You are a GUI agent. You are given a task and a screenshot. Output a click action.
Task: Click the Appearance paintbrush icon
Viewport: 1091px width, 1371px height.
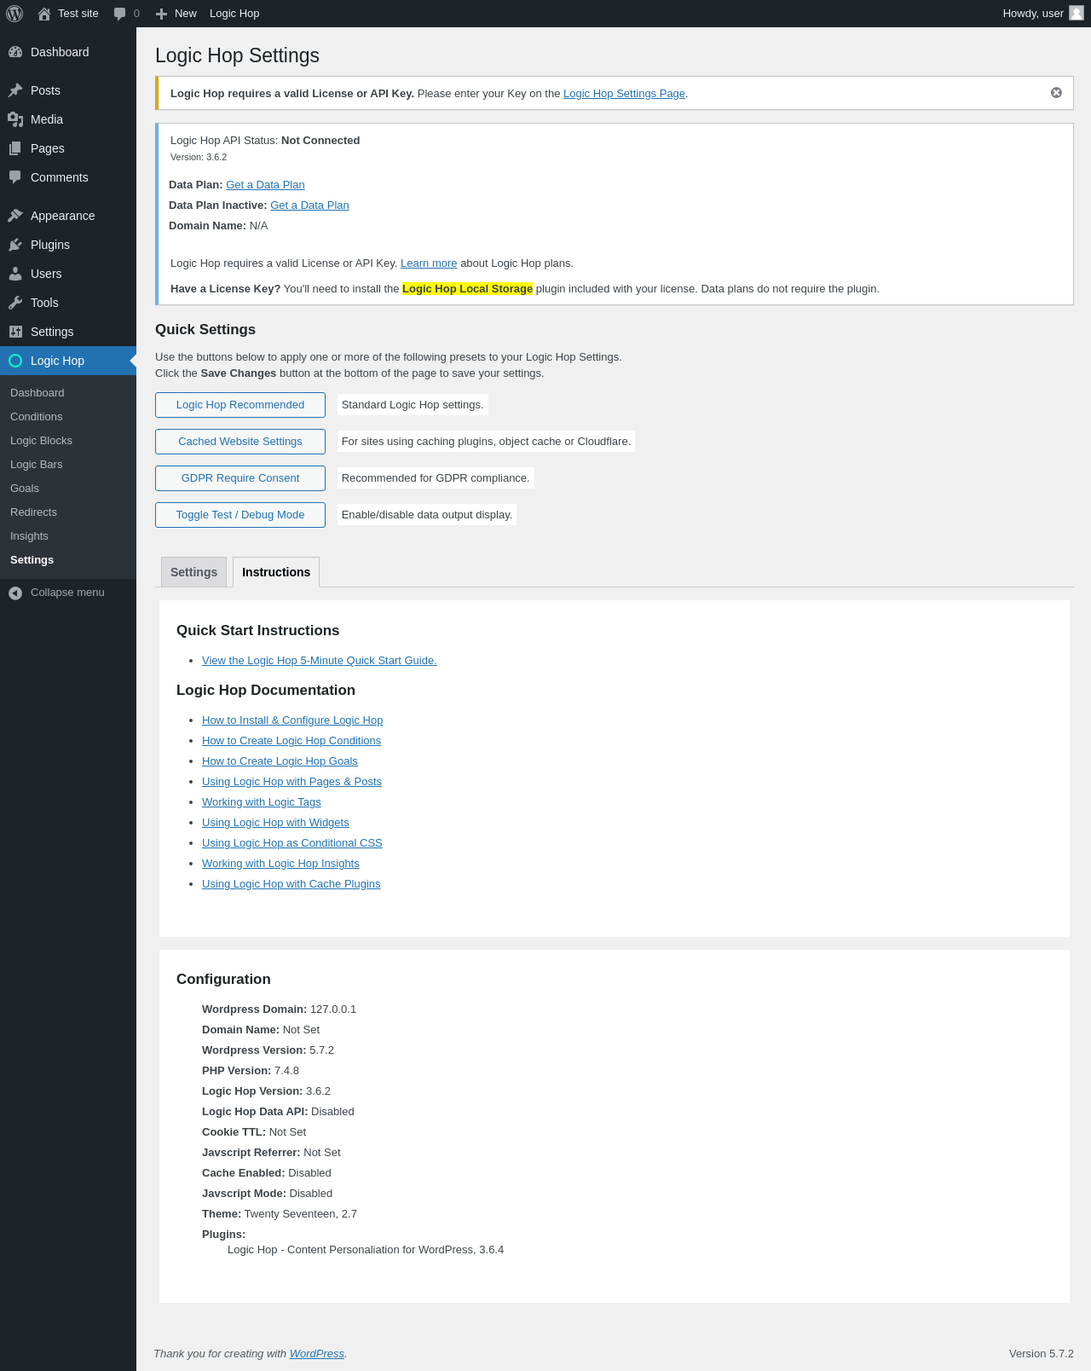pos(15,216)
